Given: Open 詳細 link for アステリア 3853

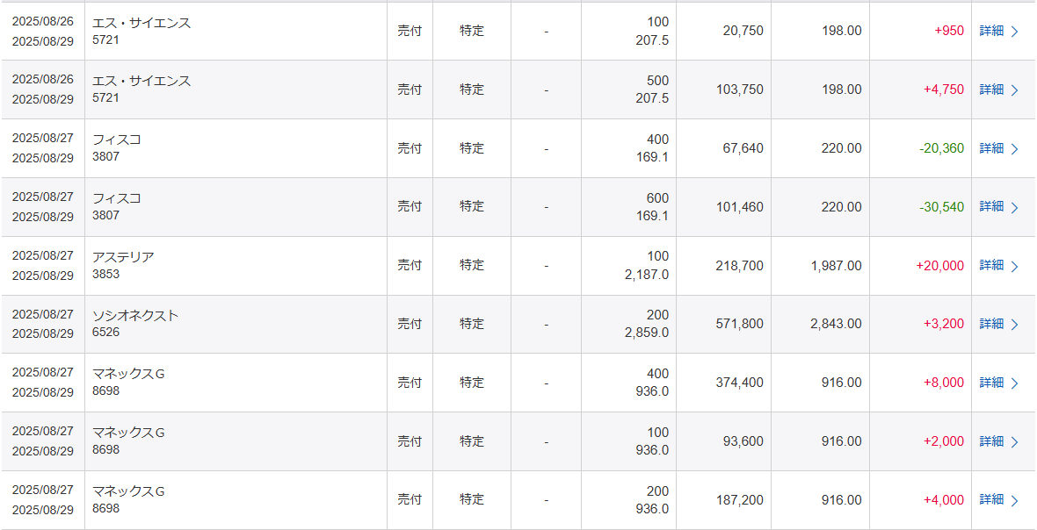Looking at the screenshot, I should [991, 265].
